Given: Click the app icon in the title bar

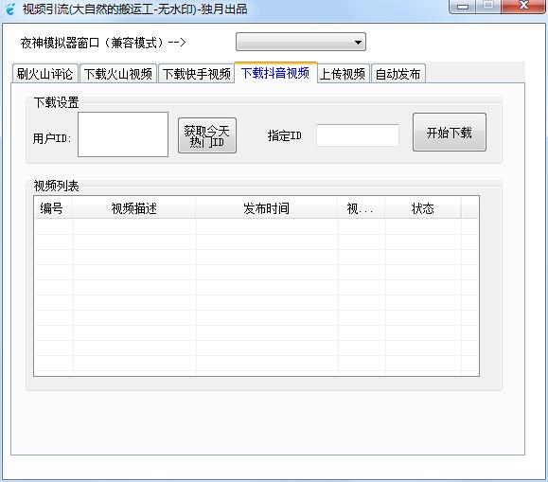Looking at the screenshot, I should tap(10, 9).
